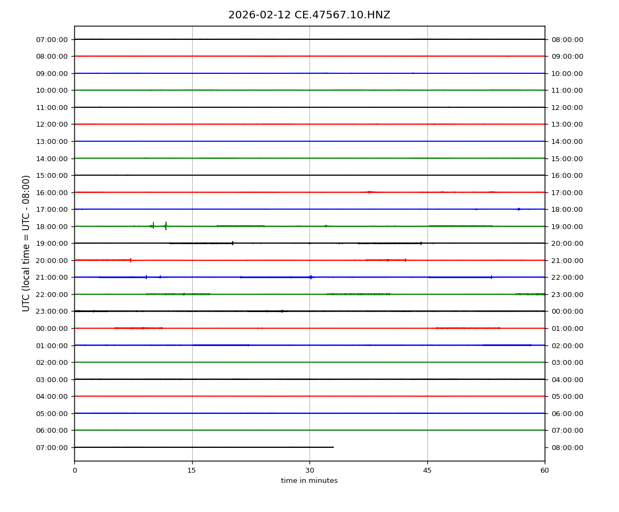The image size is (619, 512).
Task: Select the right-axis 23:00:00 local time label
Action: 567,294
